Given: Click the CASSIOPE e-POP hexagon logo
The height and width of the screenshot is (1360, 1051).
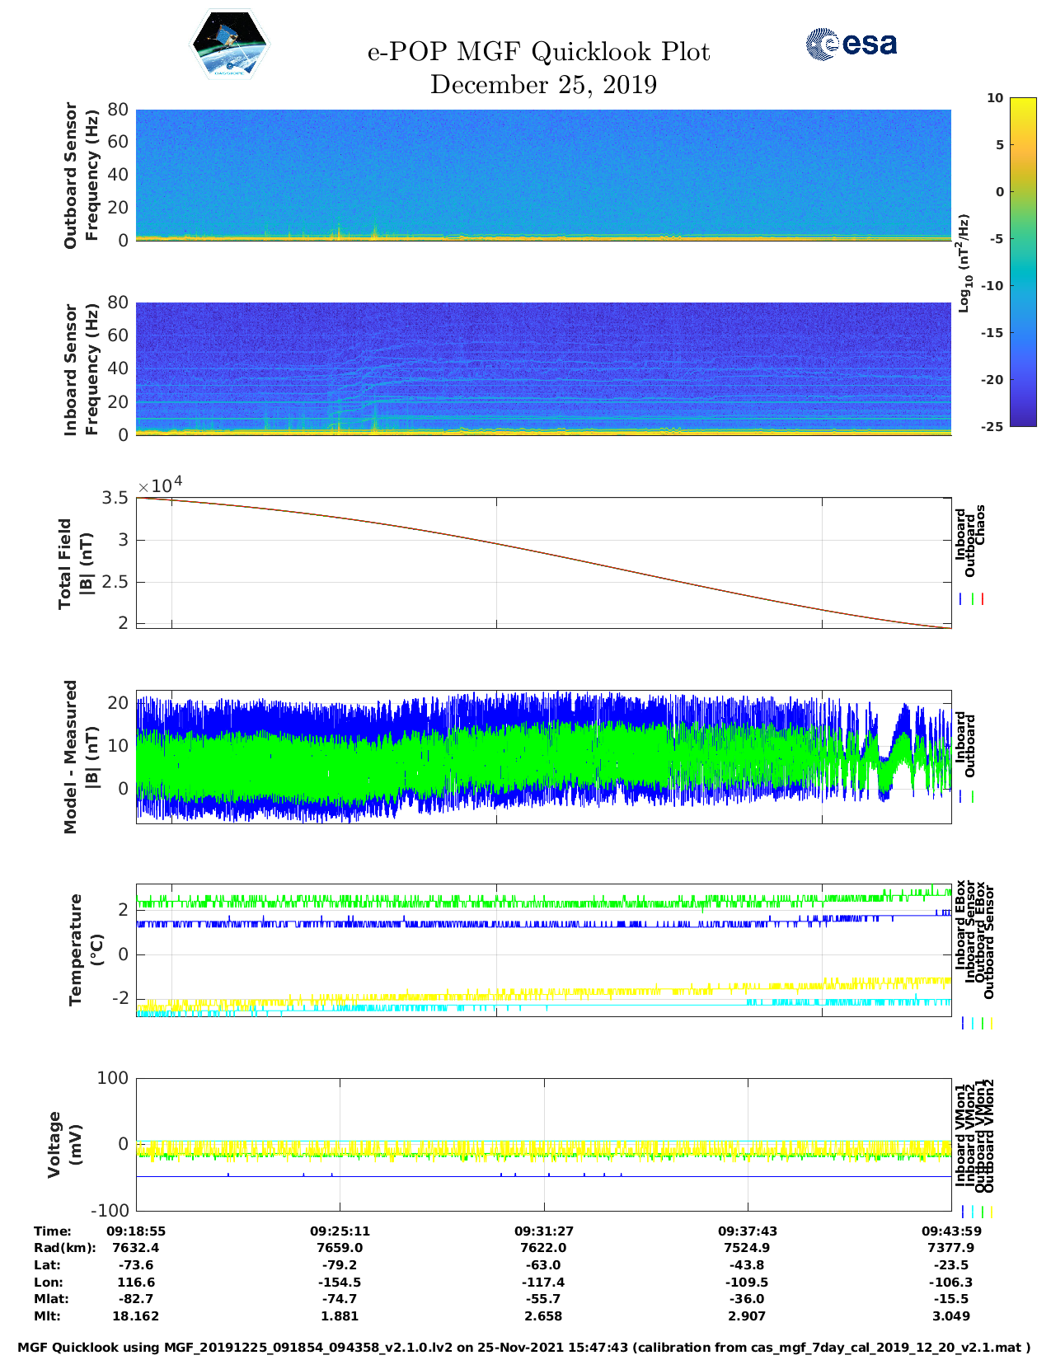Looking at the screenshot, I should click(229, 45).
